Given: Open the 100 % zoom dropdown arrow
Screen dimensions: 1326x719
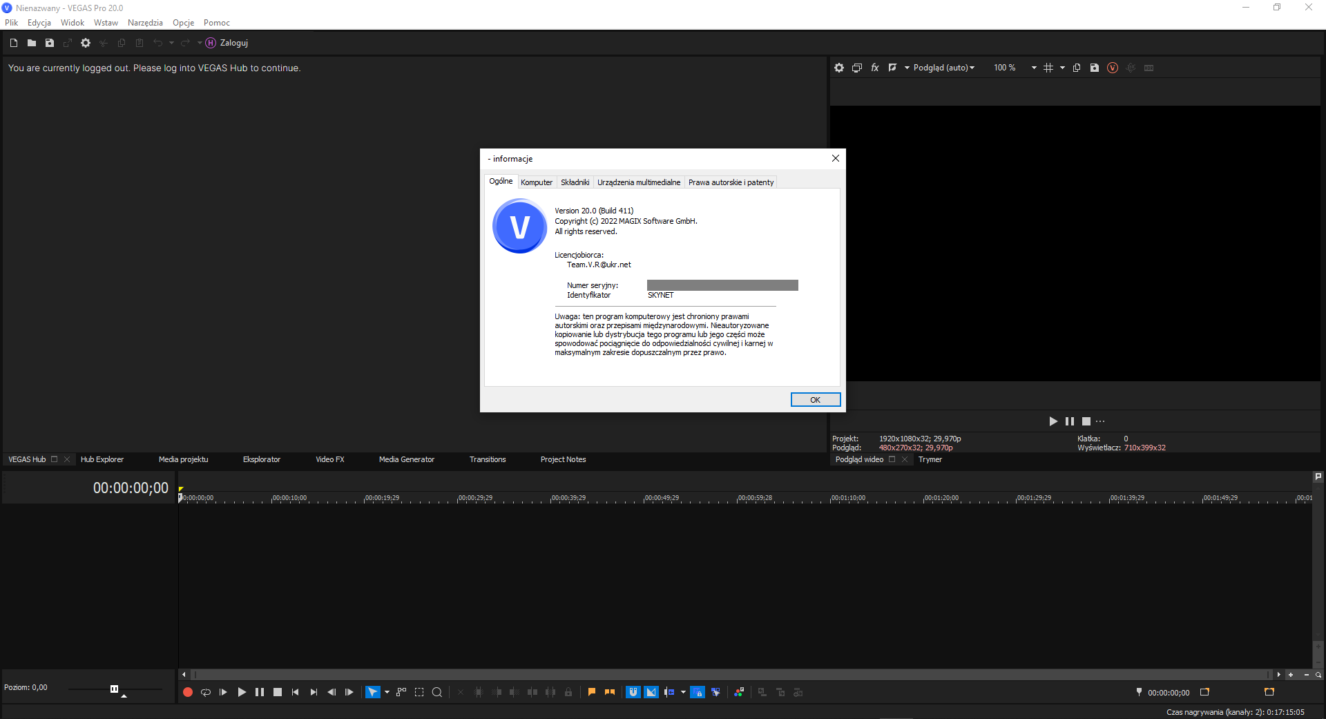Looking at the screenshot, I should click(x=1034, y=68).
